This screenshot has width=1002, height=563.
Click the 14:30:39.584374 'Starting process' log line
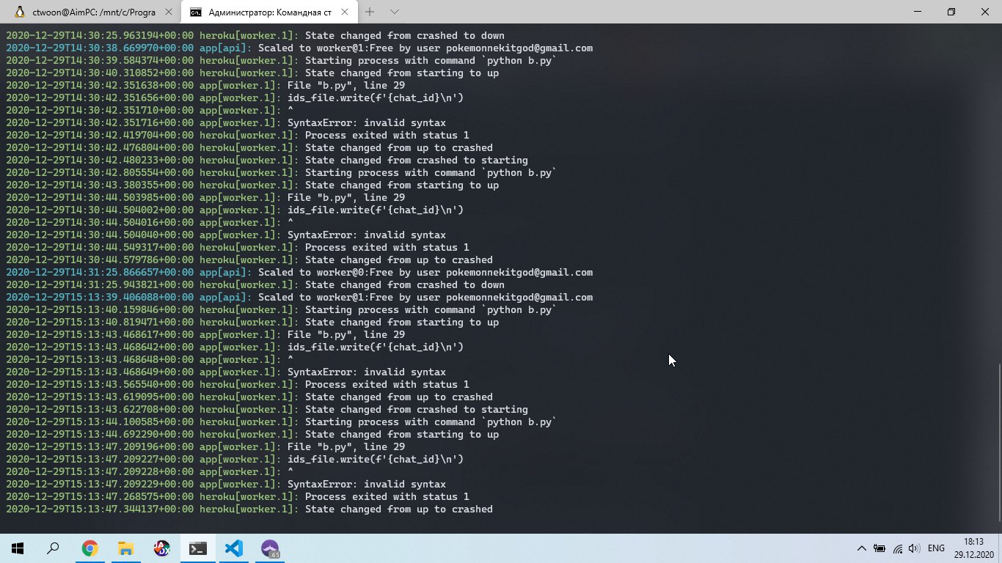point(282,60)
